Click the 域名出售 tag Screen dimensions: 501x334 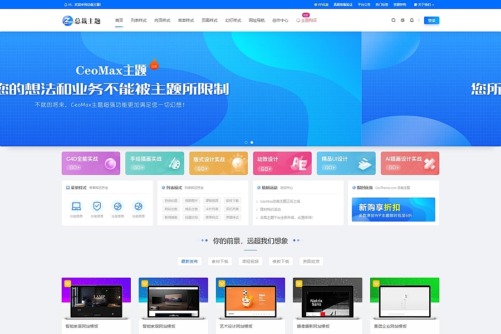pyautogui.click(x=191, y=209)
